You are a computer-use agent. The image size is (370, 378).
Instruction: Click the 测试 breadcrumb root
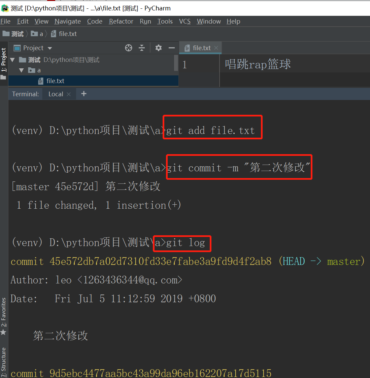tap(16, 34)
